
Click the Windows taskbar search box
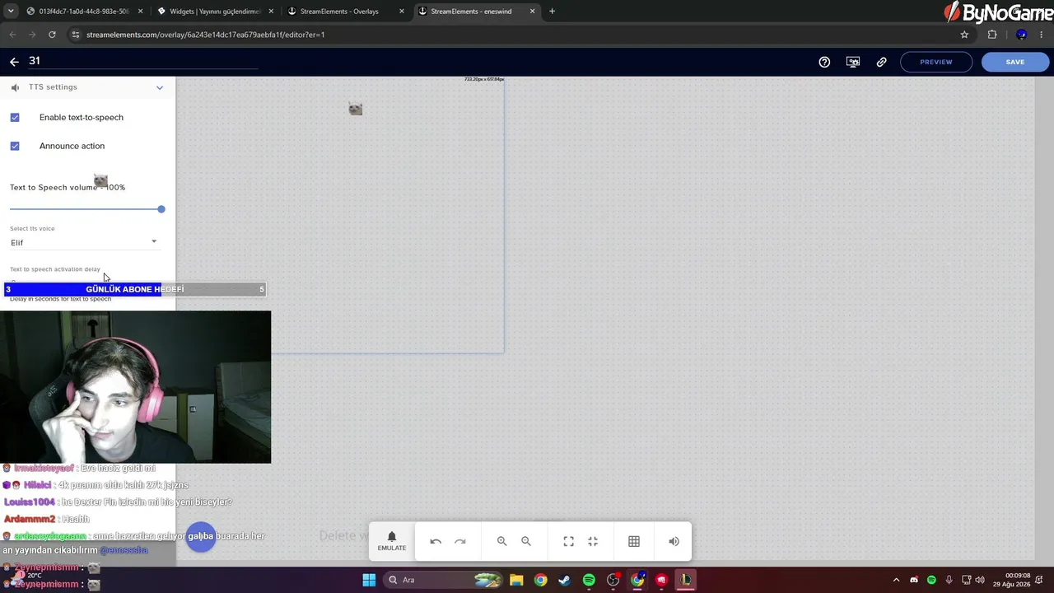pos(441,580)
